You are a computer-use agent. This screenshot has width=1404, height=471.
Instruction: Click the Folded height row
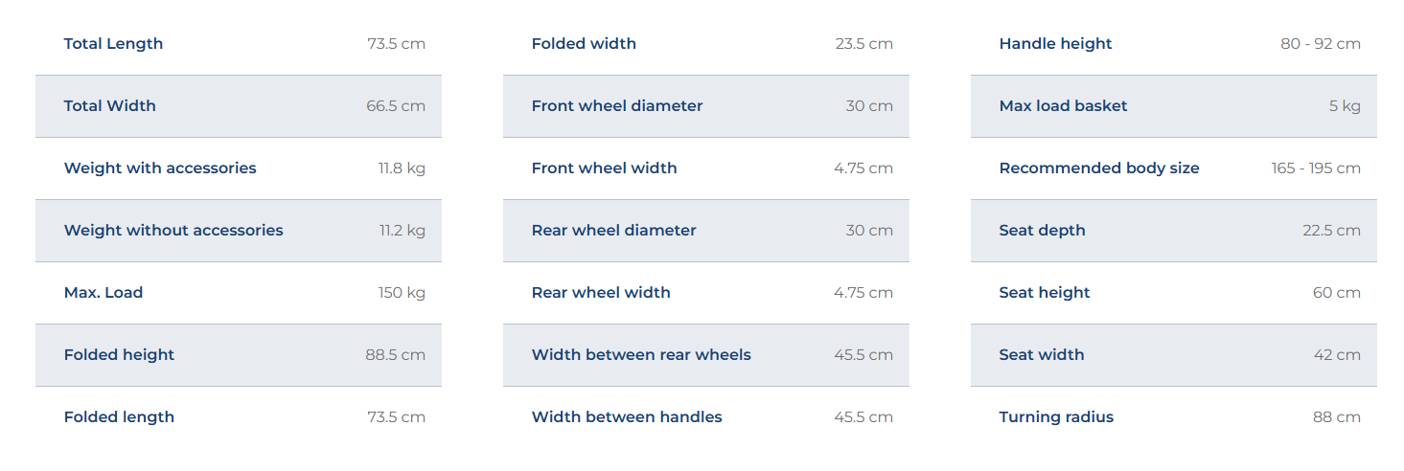pyautogui.click(x=239, y=355)
